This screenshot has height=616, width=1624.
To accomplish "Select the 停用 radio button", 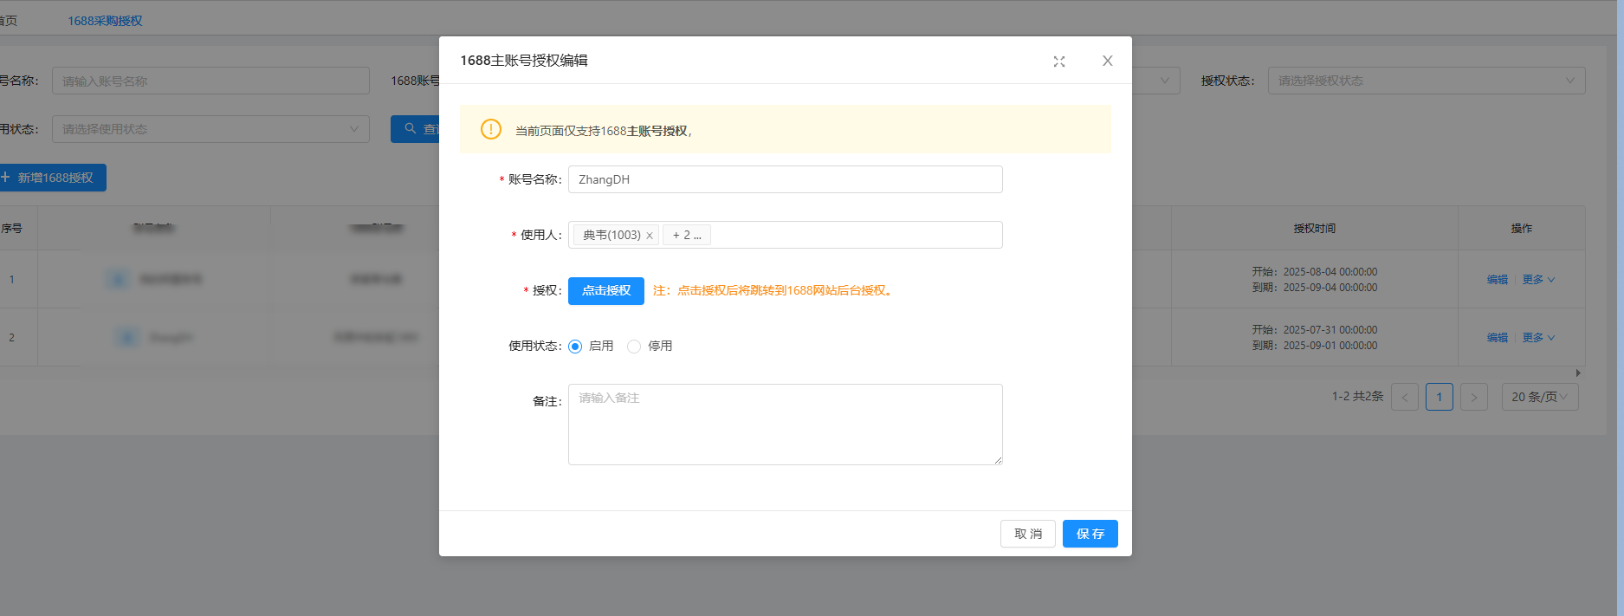I will 634,347.
